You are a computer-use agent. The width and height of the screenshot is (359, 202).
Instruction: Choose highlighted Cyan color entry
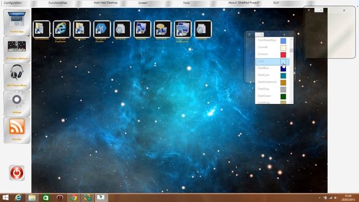[272, 61]
